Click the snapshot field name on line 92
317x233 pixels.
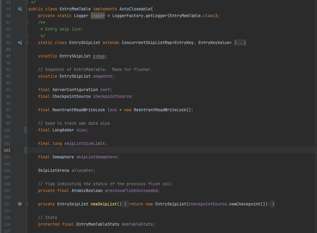pyautogui.click(x=102, y=76)
